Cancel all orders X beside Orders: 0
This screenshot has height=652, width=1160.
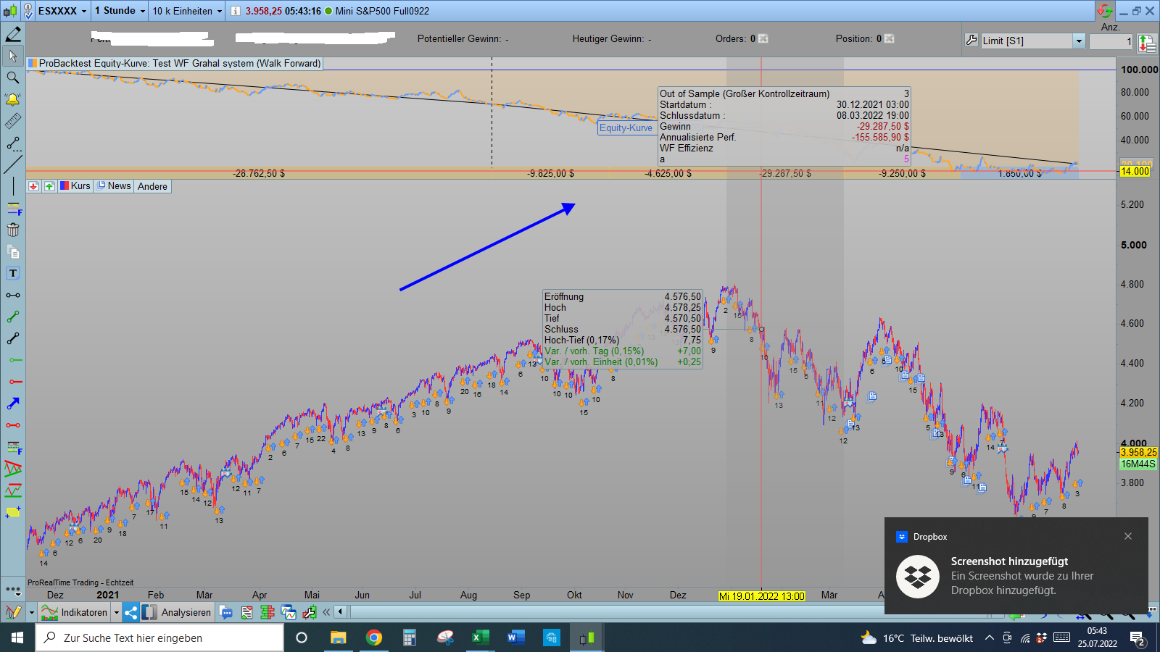763,38
